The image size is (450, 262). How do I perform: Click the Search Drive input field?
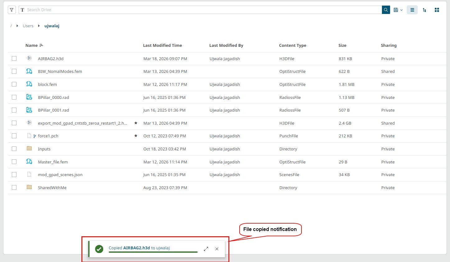(x=199, y=10)
